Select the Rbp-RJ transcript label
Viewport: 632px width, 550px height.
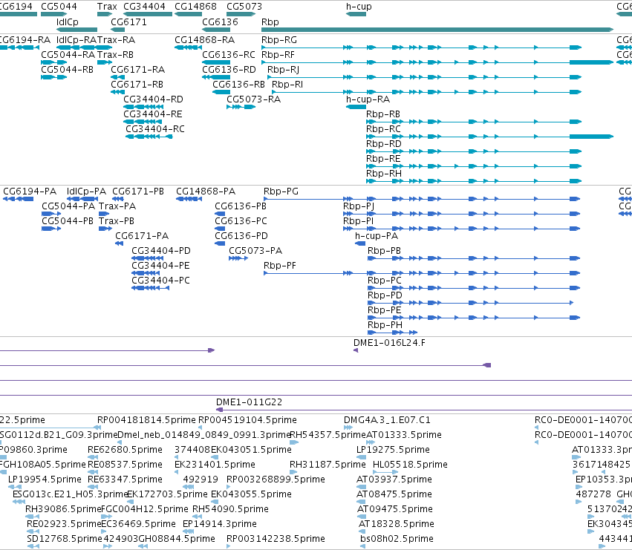(x=283, y=70)
